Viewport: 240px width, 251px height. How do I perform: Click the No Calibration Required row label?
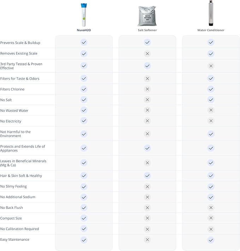pos(19,229)
